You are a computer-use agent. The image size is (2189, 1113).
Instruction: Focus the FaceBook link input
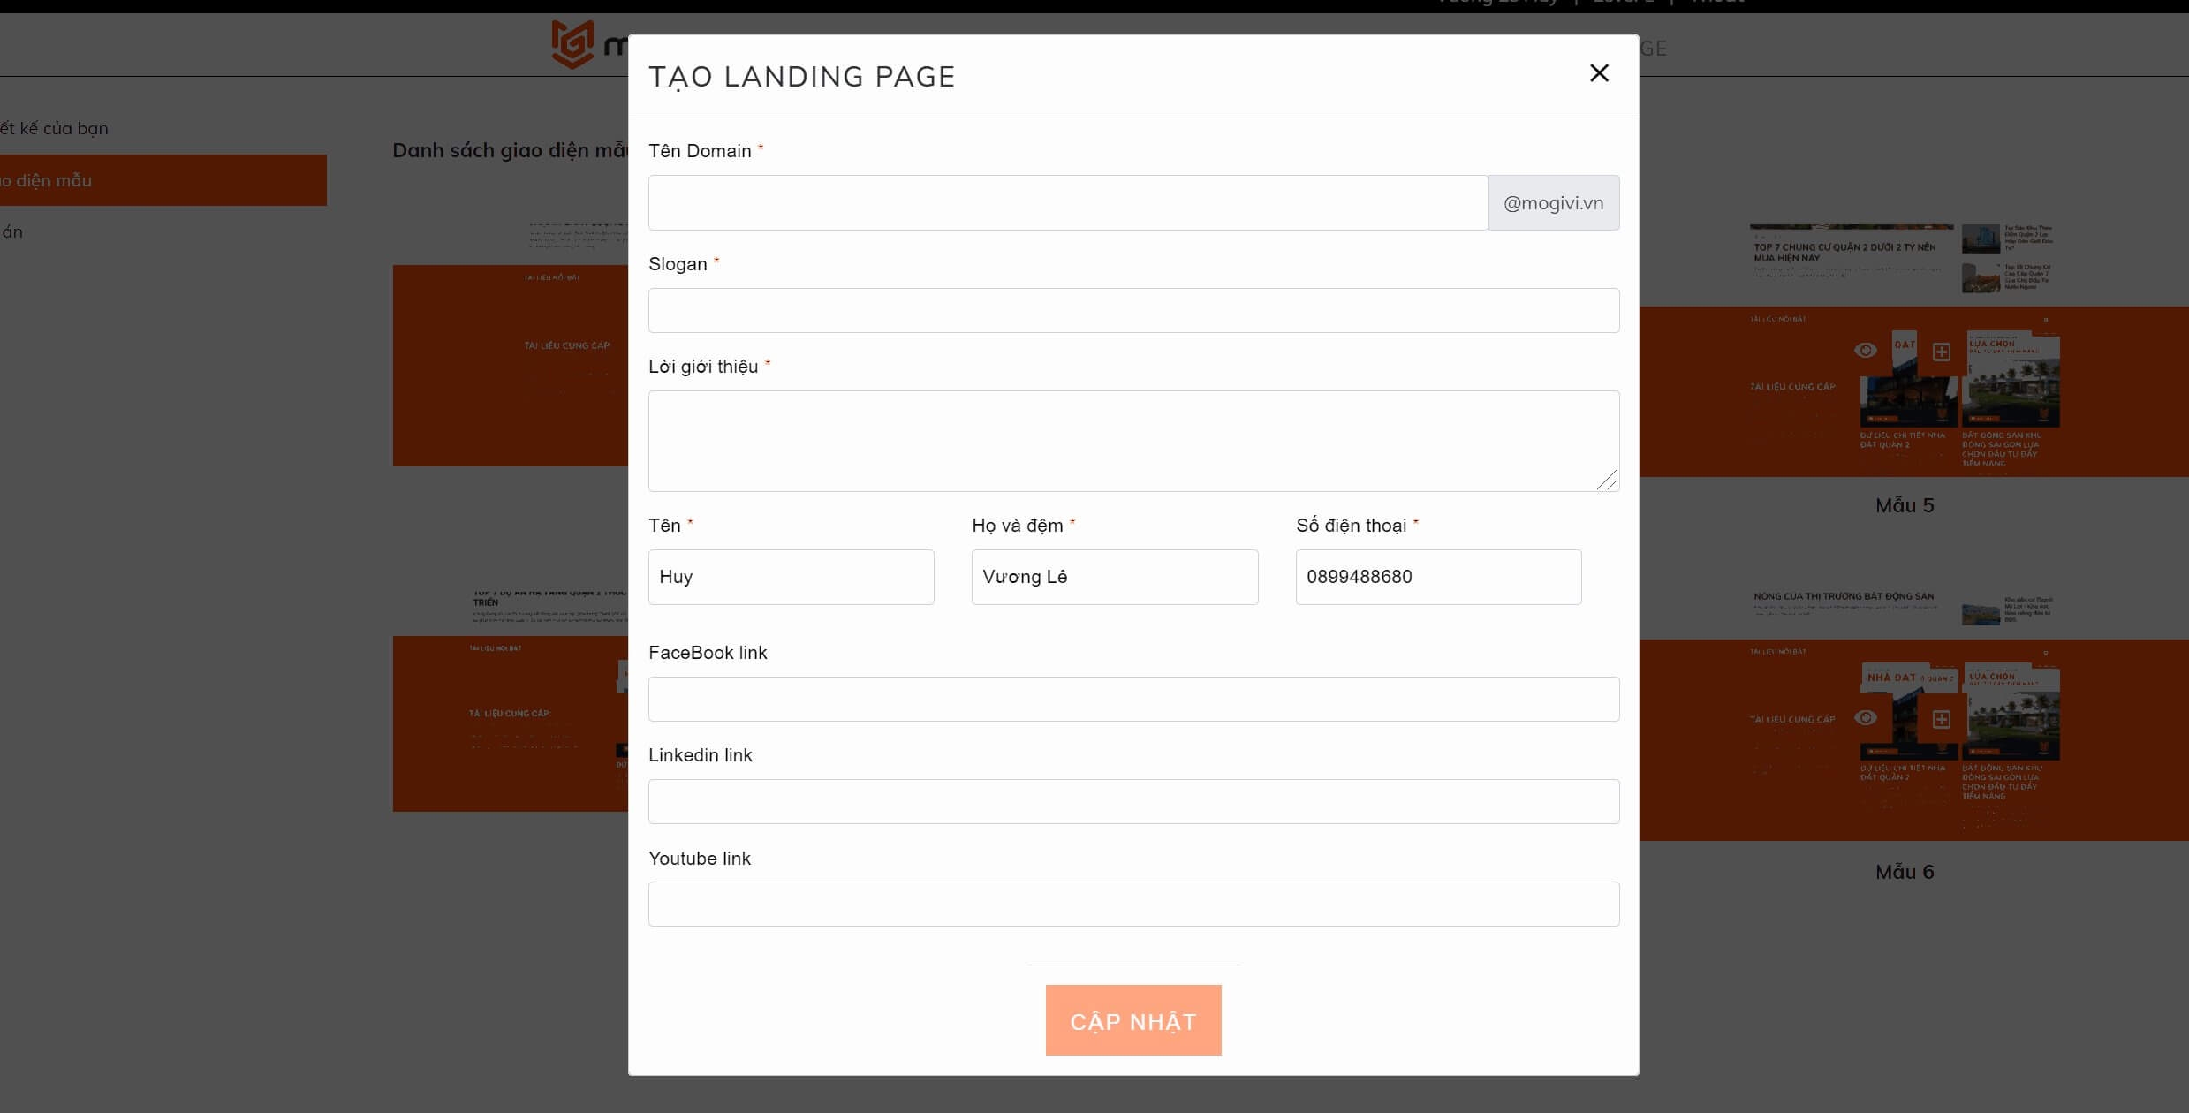[1132, 700]
